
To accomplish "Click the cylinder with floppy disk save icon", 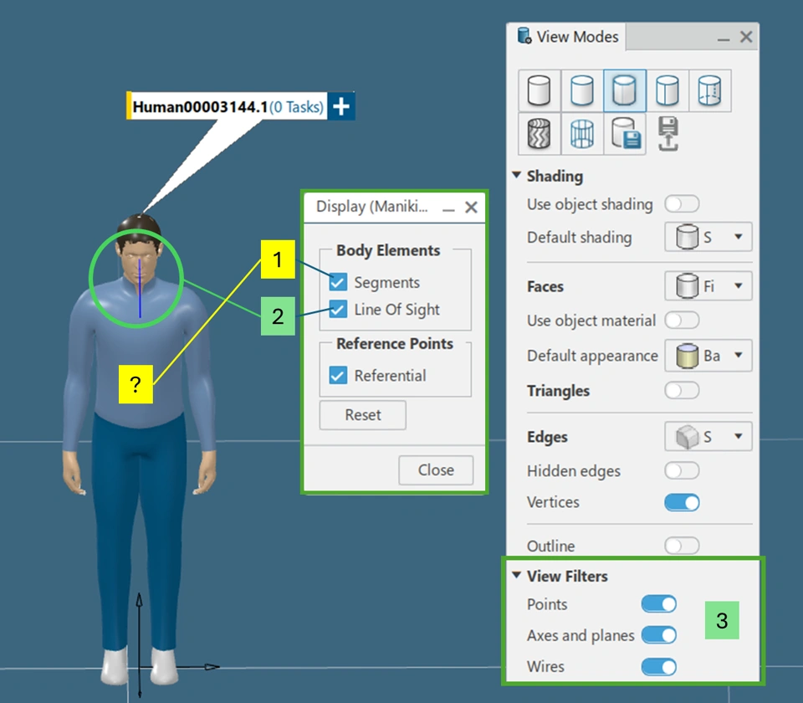I will (x=625, y=134).
